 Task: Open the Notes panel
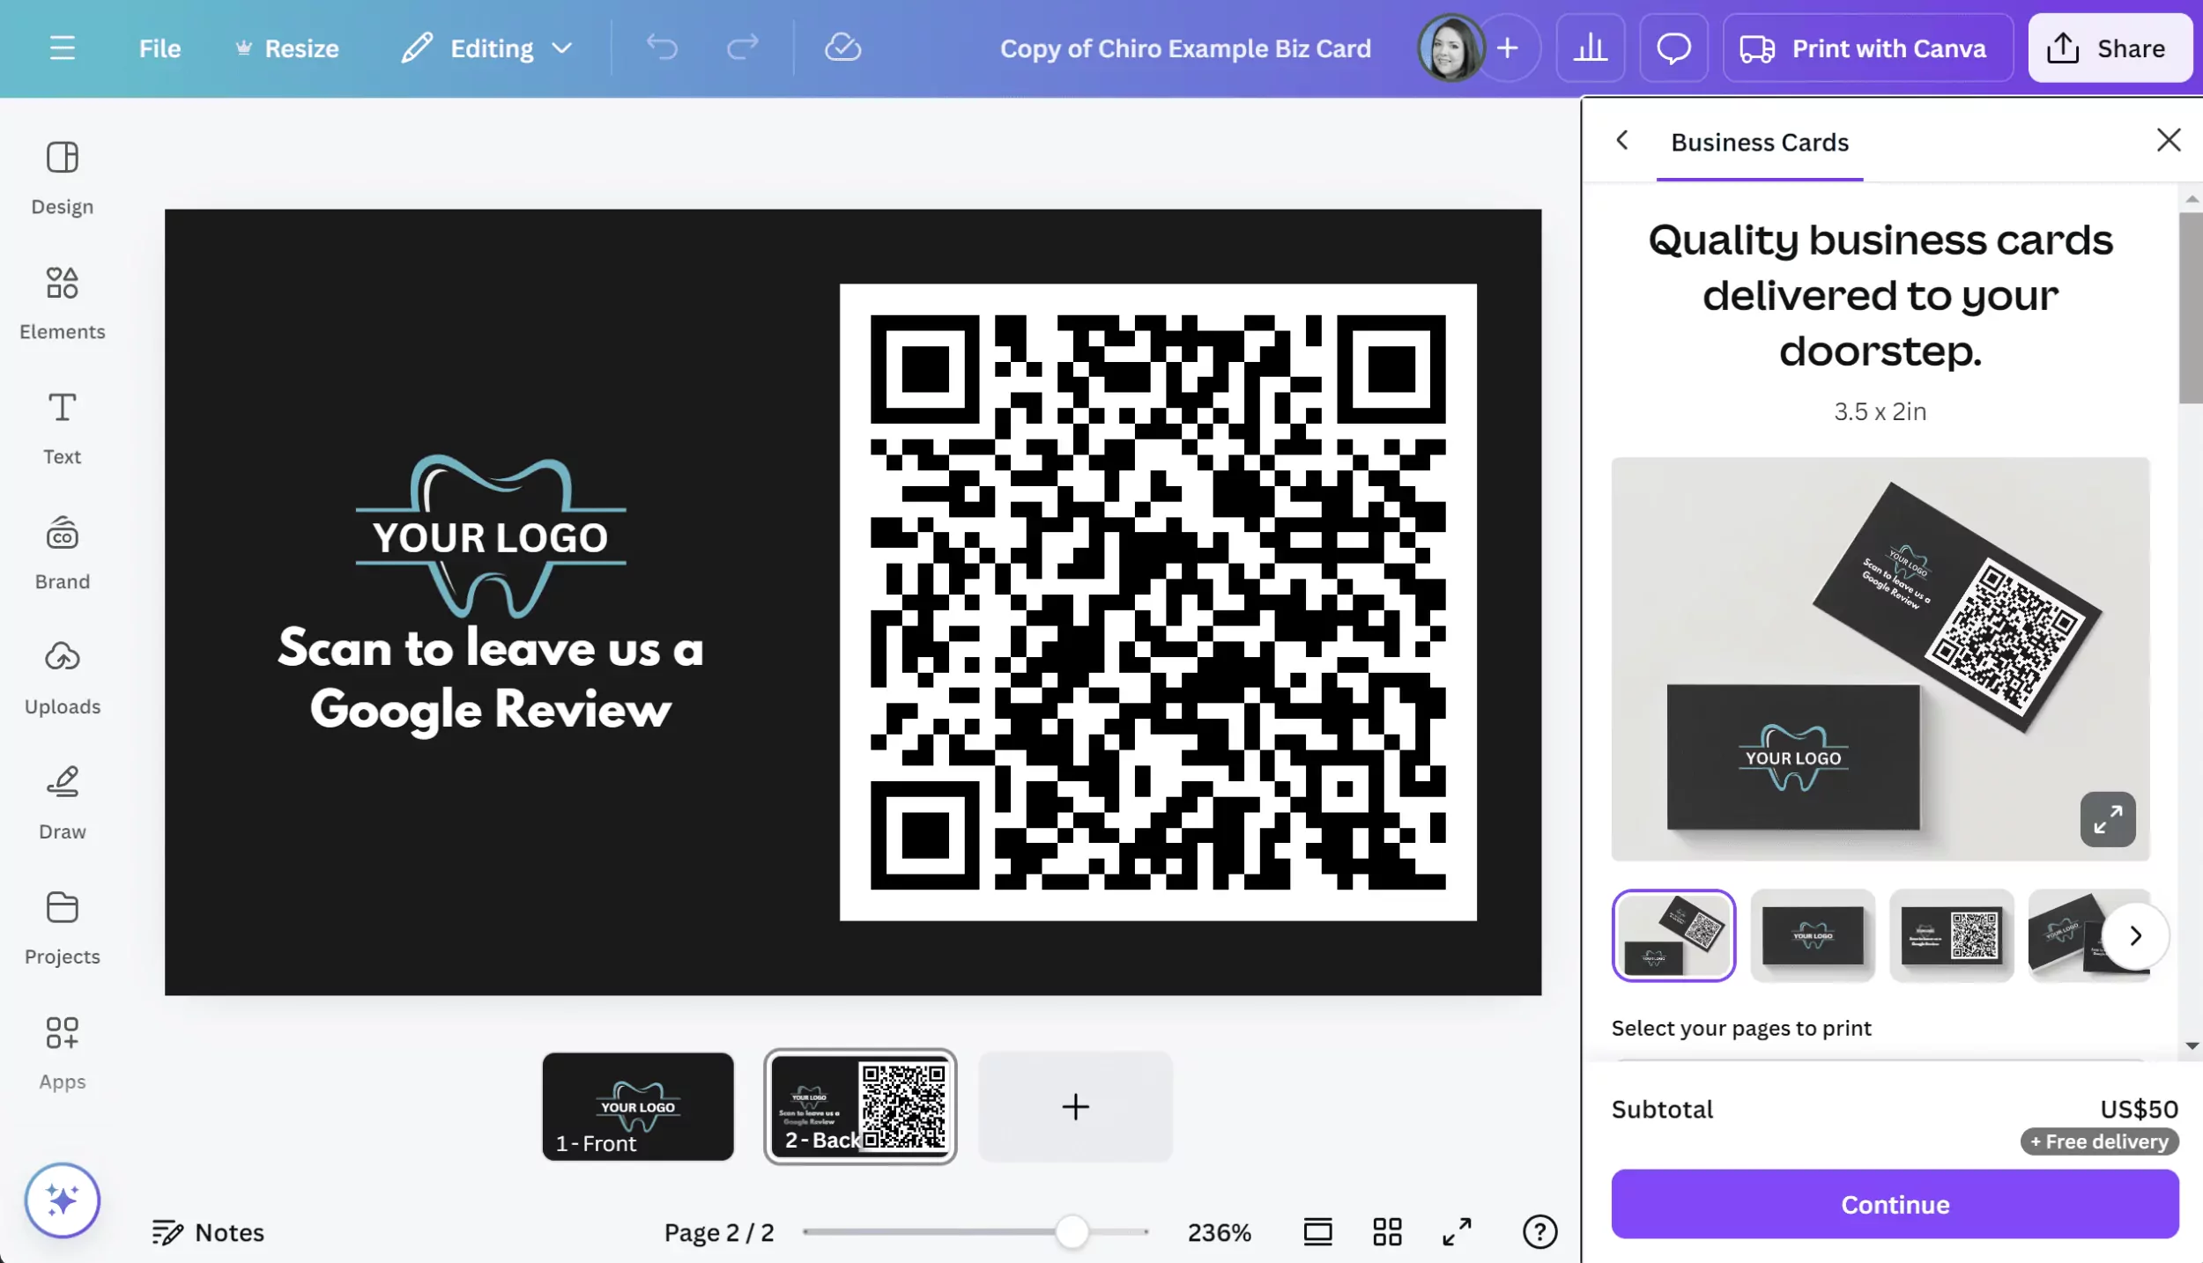(208, 1232)
